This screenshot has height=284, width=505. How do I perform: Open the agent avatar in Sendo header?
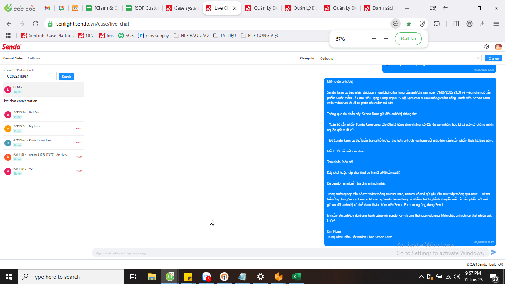(x=498, y=47)
